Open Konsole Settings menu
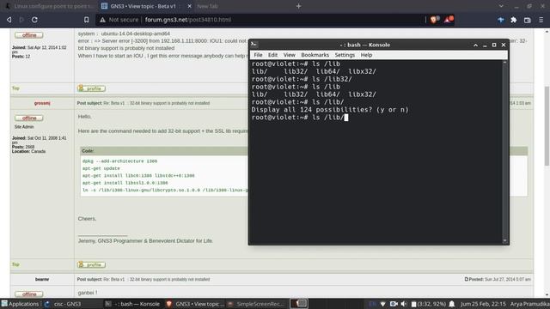Viewport: 550px width, 309px height. (345, 55)
